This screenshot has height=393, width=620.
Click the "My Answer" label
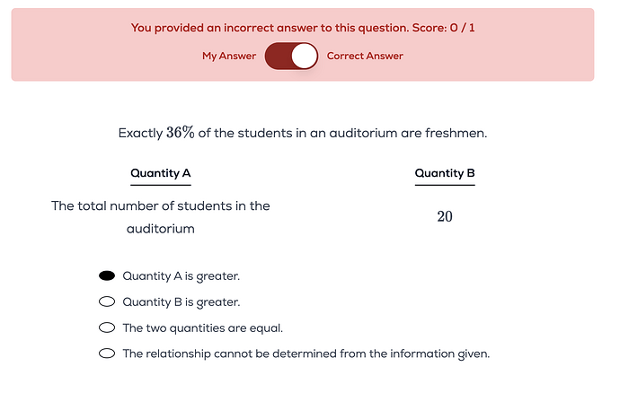229,56
